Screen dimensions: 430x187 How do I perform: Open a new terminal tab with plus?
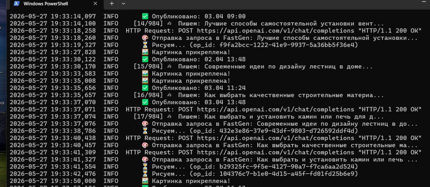(112, 3)
